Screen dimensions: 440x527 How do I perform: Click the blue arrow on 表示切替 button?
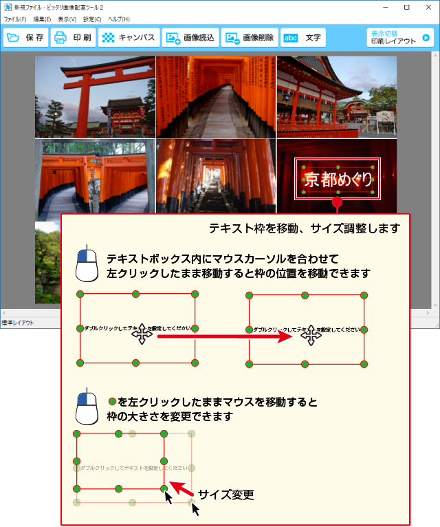tap(426, 38)
